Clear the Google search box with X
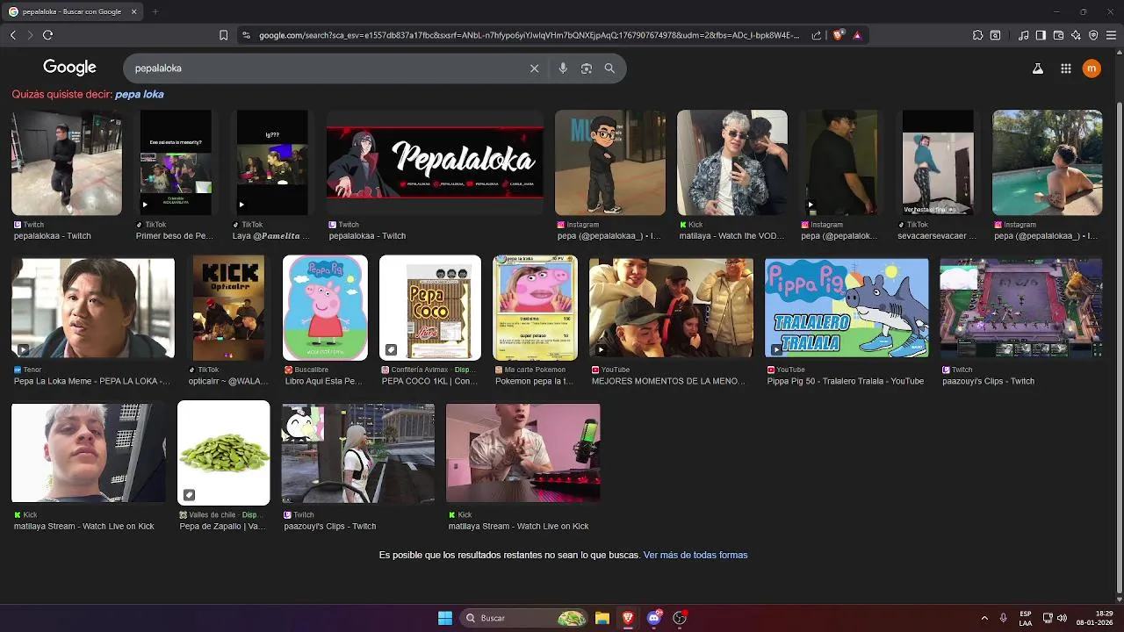 click(534, 68)
